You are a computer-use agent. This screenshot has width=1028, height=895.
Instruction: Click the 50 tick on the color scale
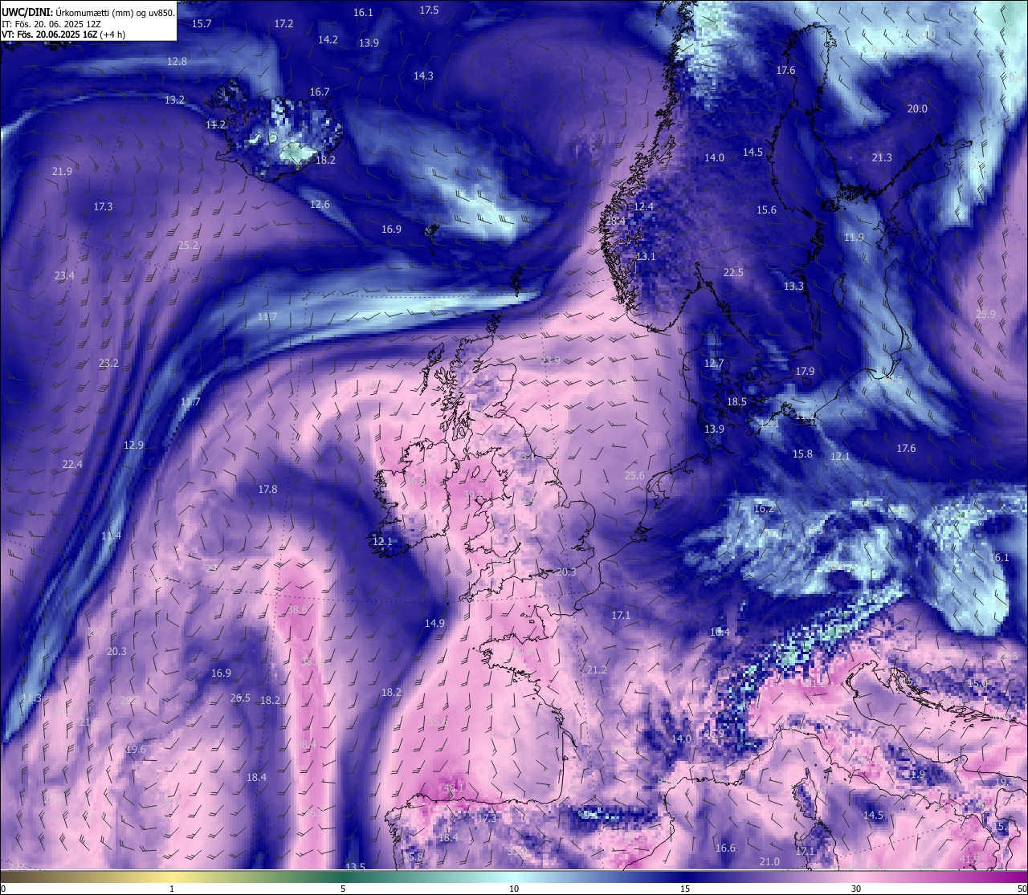pos(1021,889)
